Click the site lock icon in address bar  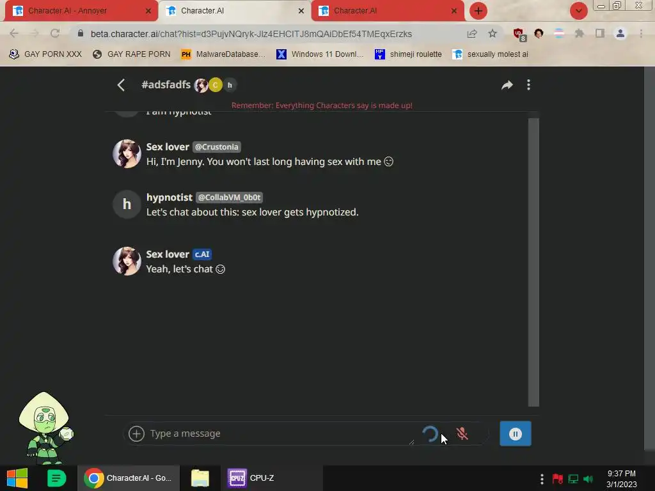[80, 33]
